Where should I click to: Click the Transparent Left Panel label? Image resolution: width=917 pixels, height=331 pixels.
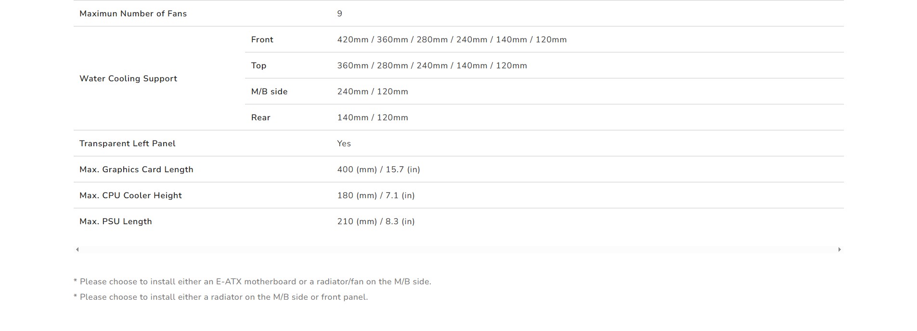tap(127, 143)
